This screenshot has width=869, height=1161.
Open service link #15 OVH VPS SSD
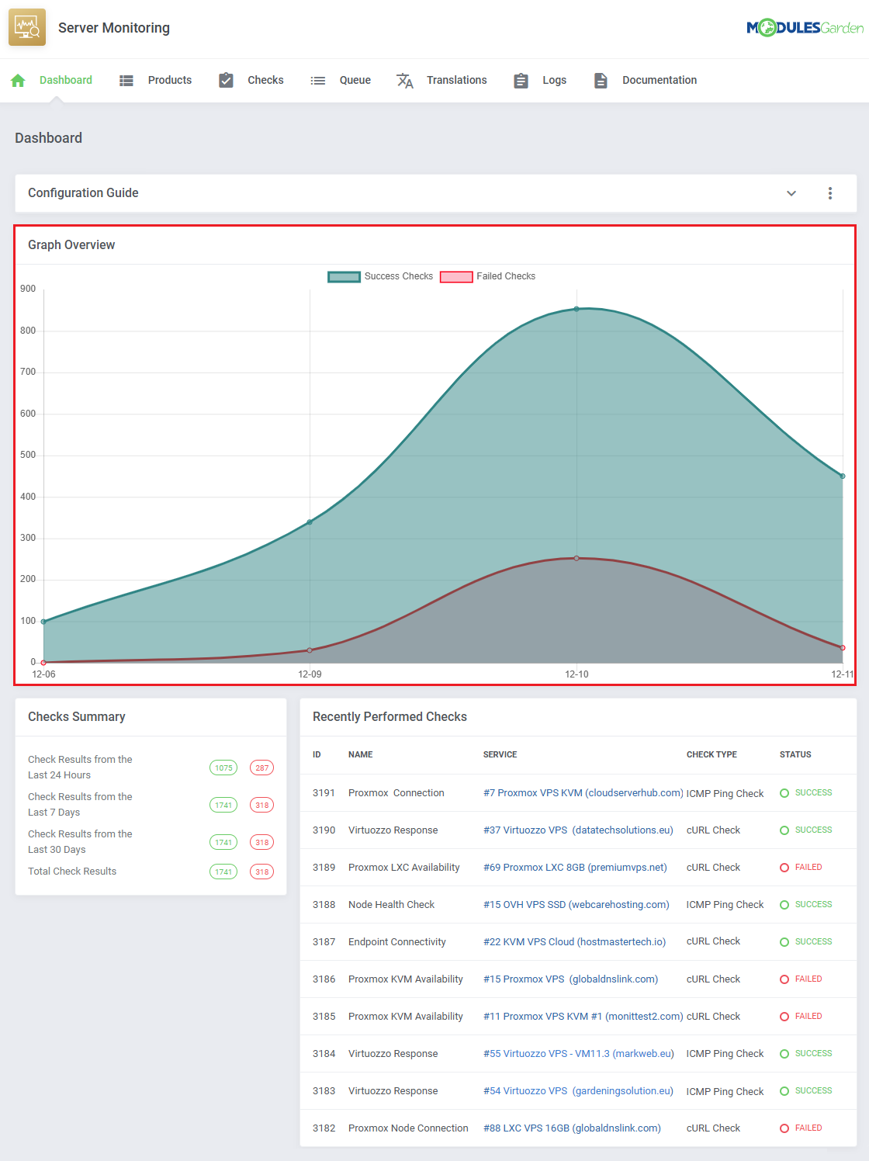tap(576, 905)
